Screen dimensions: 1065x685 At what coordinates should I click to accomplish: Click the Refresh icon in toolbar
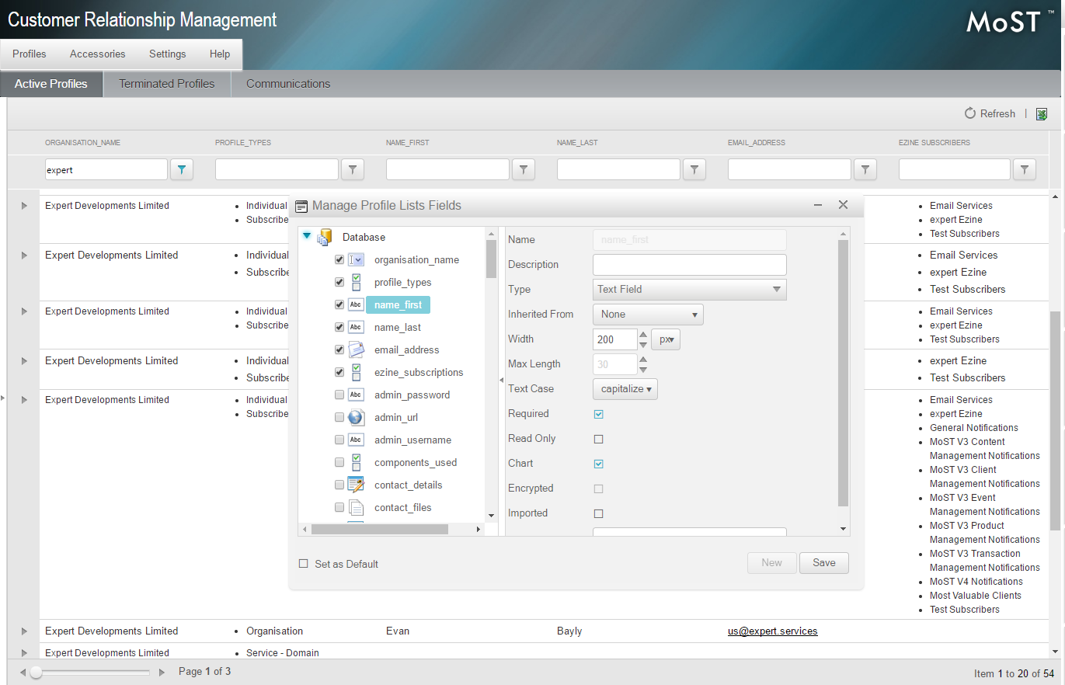click(969, 113)
